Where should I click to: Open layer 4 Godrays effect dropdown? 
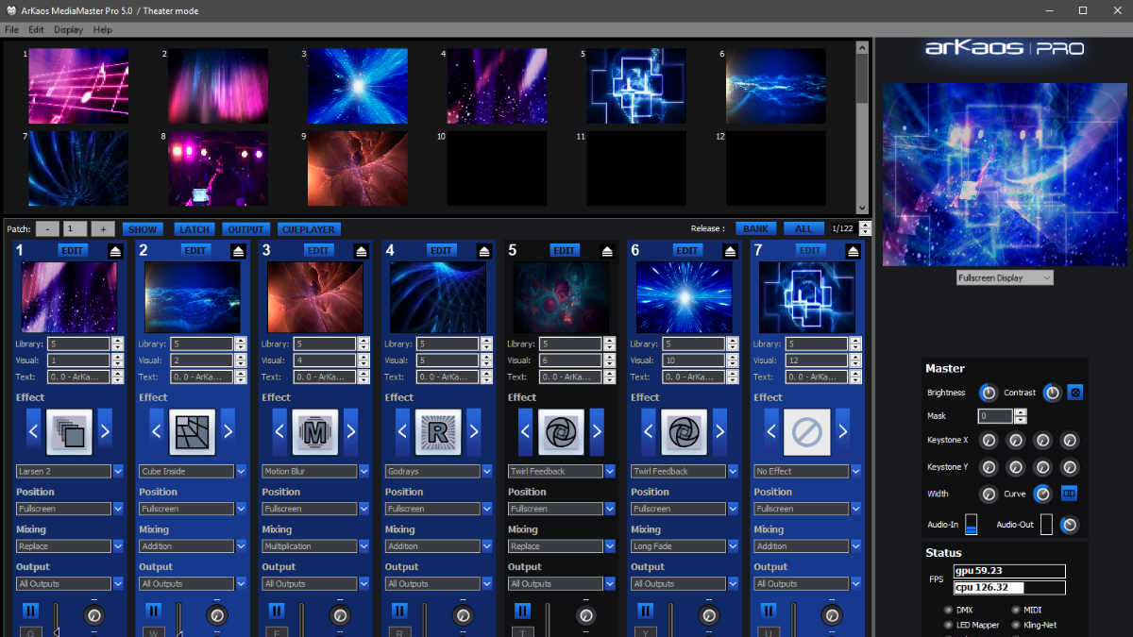coord(486,471)
